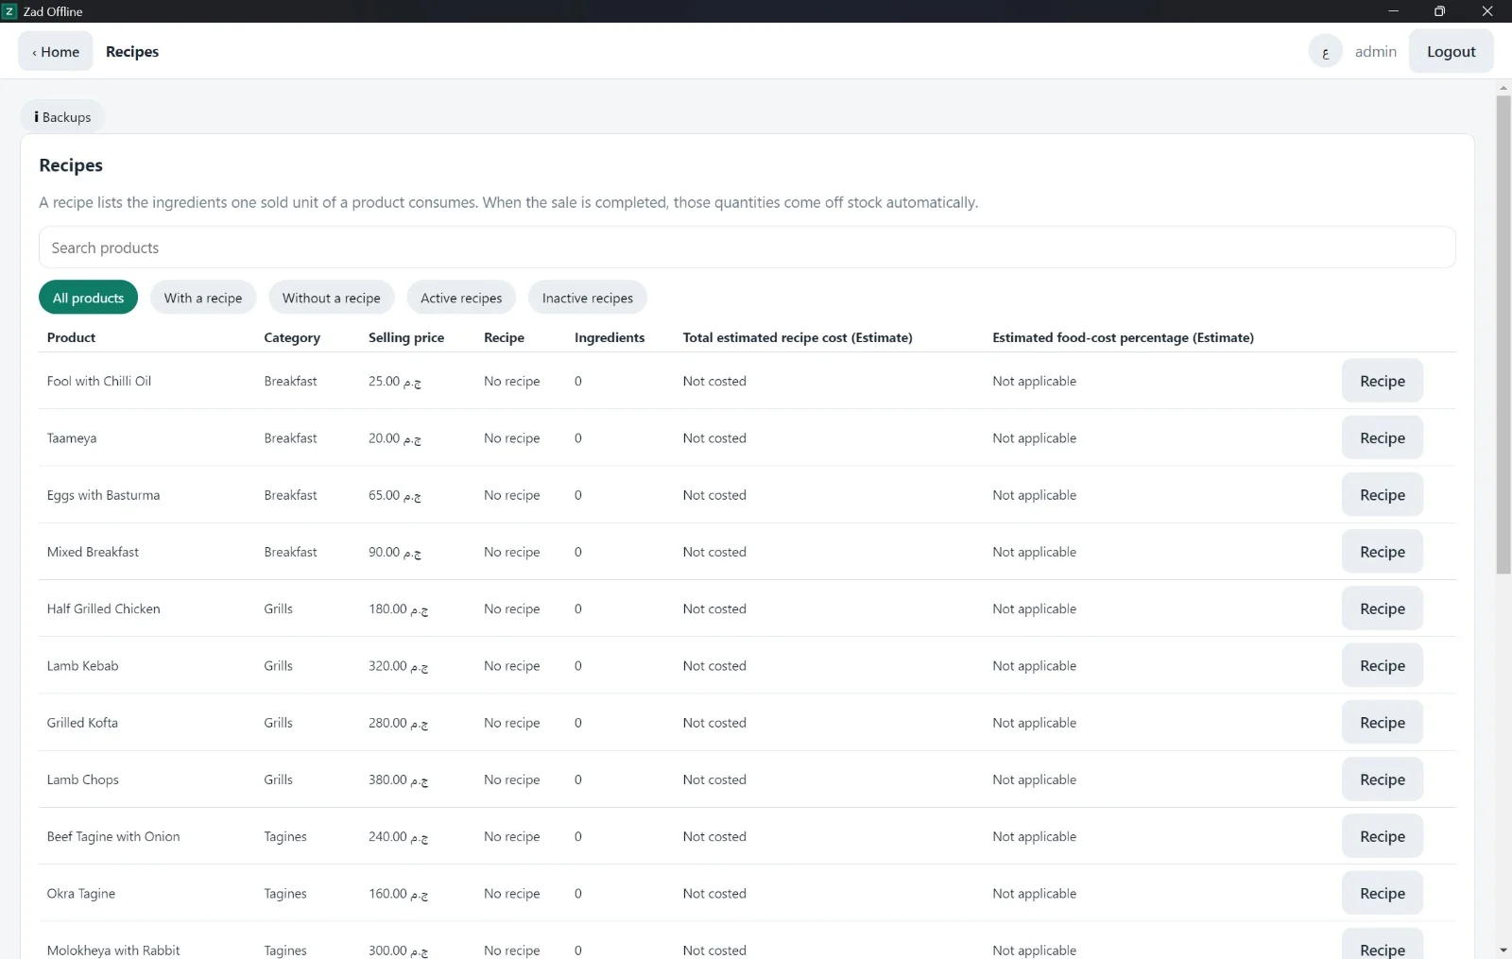Select the All products filter
The width and height of the screenshot is (1512, 959).
(x=88, y=298)
